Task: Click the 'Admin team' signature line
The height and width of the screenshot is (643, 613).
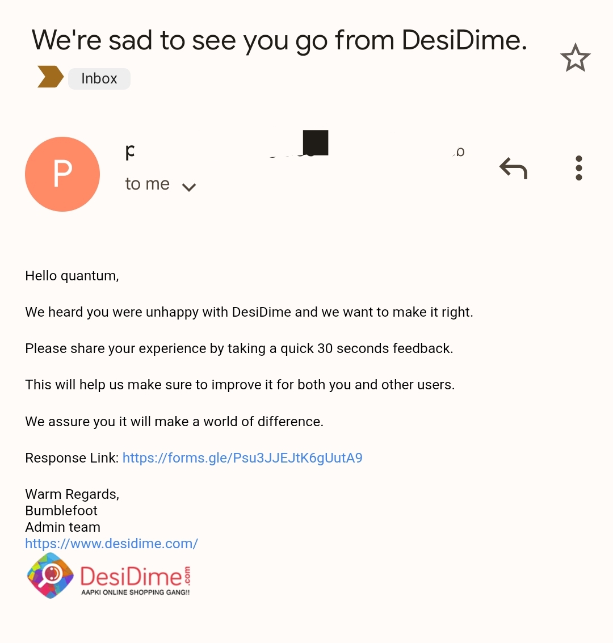Action: pyautogui.click(x=62, y=527)
